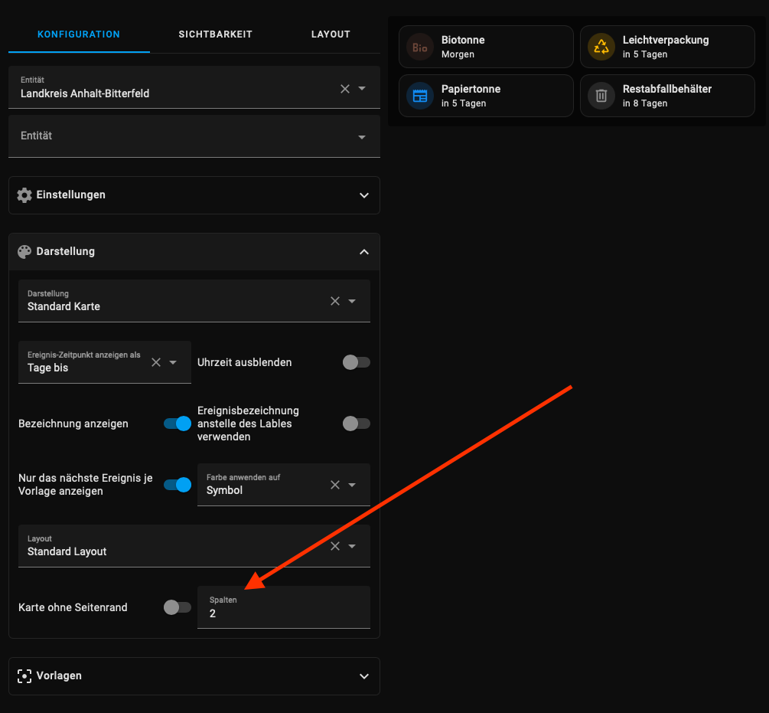This screenshot has height=713, width=769.
Task: Click the Leichtverpackung recycling icon
Action: pyautogui.click(x=601, y=47)
